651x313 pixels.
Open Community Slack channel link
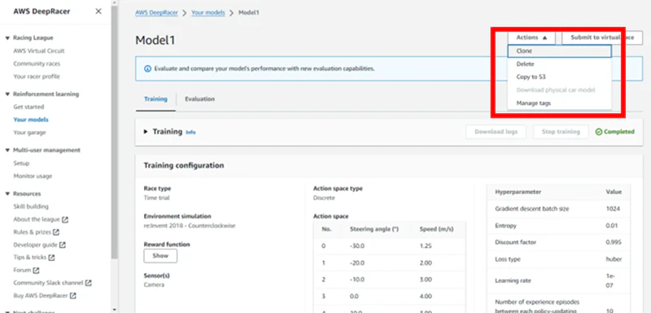(x=49, y=283)
